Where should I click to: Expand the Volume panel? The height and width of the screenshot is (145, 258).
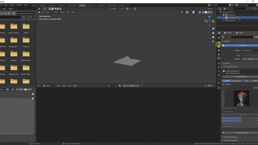[226, 63]
